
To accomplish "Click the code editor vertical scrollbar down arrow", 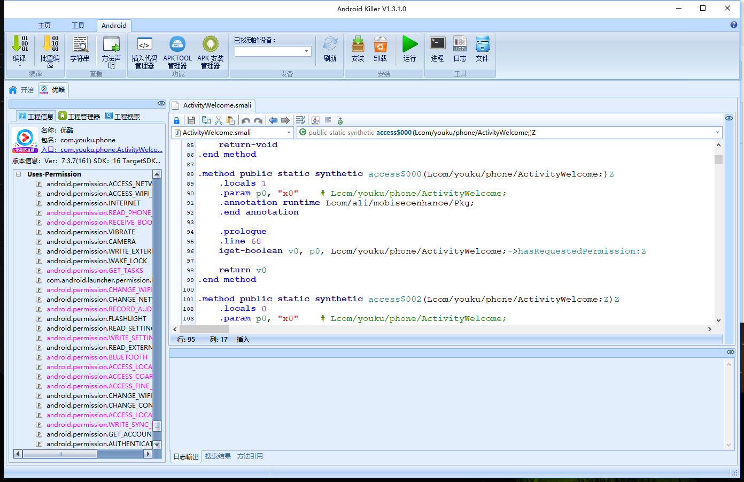I will click(x=718, y=320).
